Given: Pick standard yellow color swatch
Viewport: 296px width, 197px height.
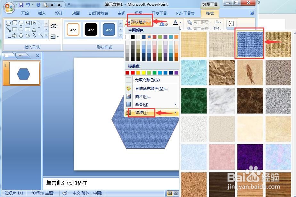Looking at the screenshot, I should tap(144, 73).
